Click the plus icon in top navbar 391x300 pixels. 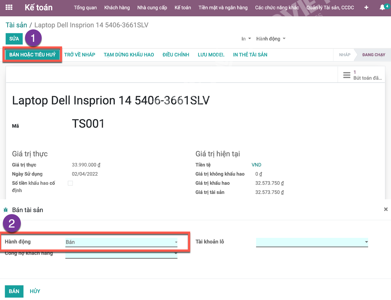coord(366,7)
